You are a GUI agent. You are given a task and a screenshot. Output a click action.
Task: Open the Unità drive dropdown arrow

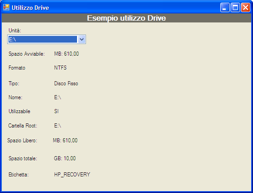click(81, 39)
